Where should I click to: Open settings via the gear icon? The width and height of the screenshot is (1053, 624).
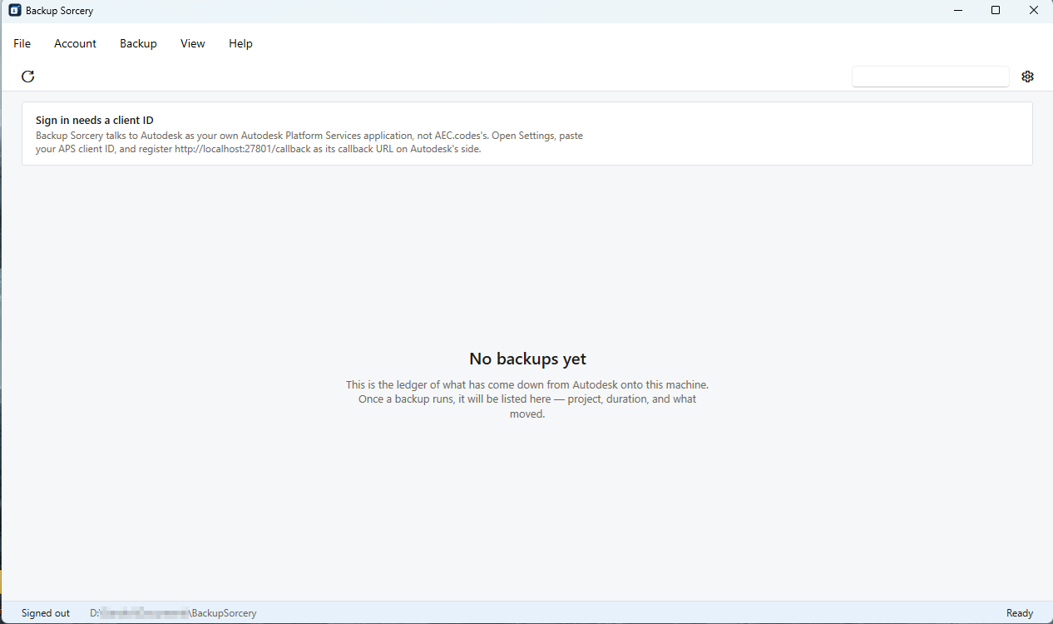pos(1027,77)
